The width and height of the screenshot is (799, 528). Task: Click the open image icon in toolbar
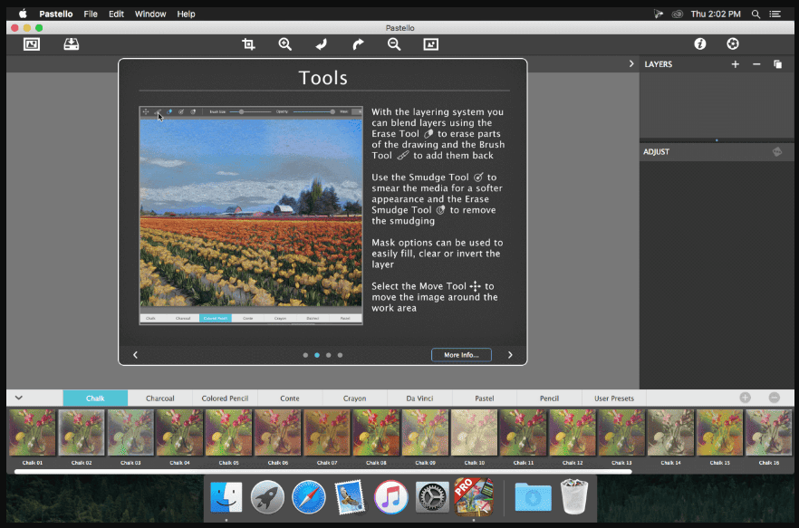[32, 44]
